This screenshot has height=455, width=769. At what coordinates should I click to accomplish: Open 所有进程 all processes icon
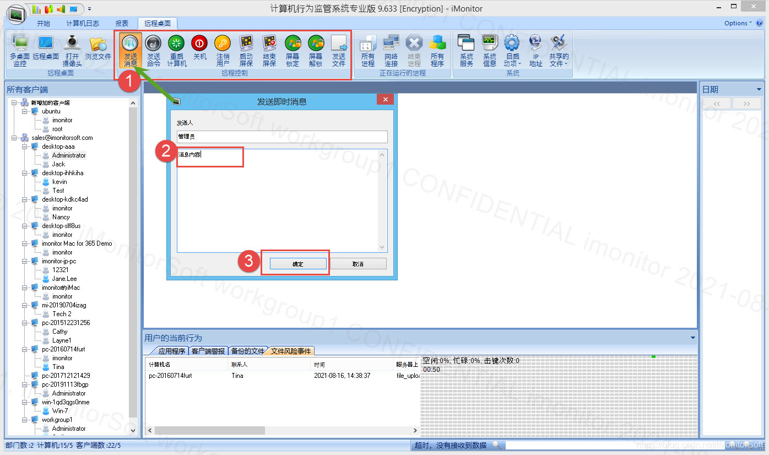coord(367,51)
